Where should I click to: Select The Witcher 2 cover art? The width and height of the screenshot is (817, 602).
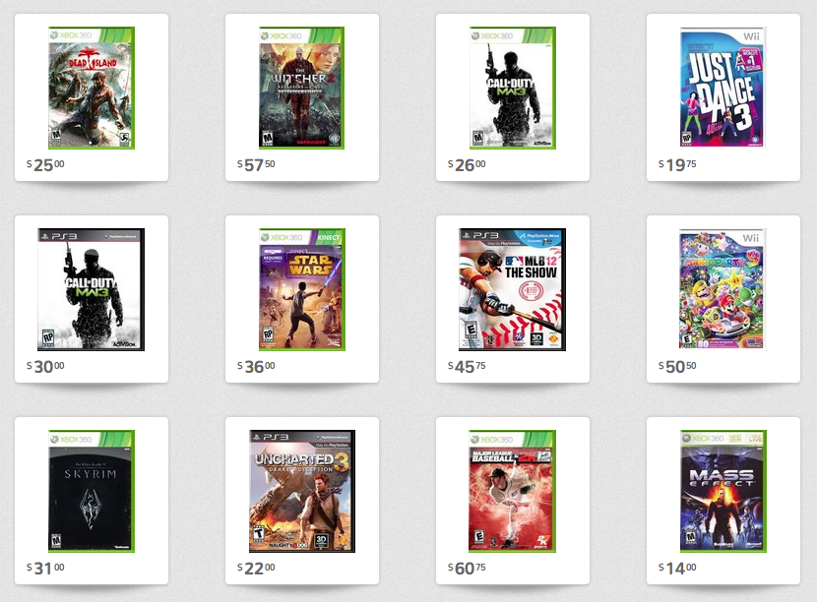coord(301,88)
